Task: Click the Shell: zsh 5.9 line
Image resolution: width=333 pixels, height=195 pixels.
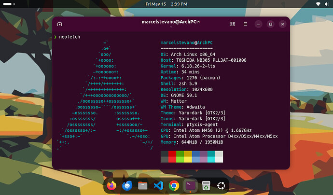Action: pos(179,84)
